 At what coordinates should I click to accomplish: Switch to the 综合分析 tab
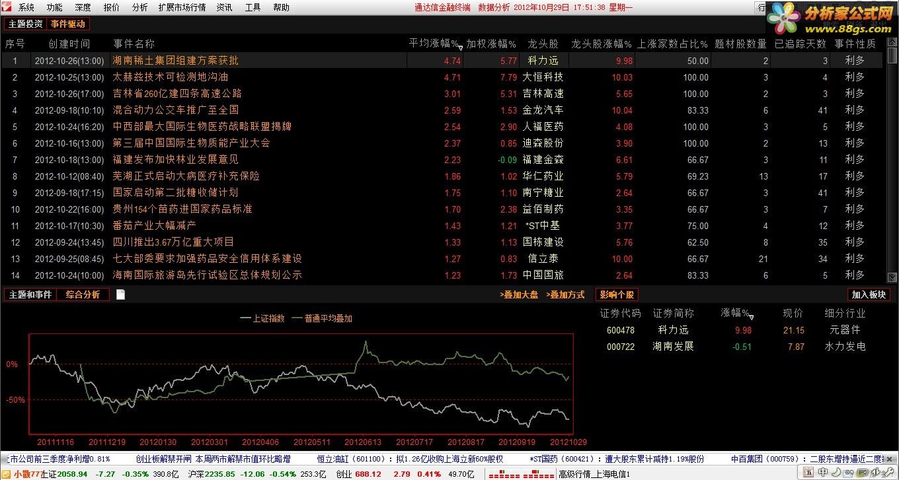83,294
